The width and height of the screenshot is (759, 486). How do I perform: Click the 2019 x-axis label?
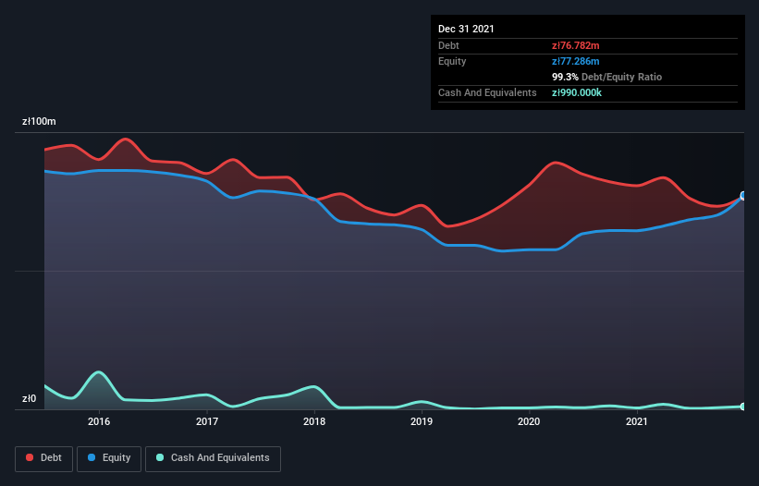pos(422,421)
